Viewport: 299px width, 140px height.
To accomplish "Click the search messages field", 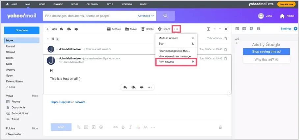I will (x=91, y=16).
